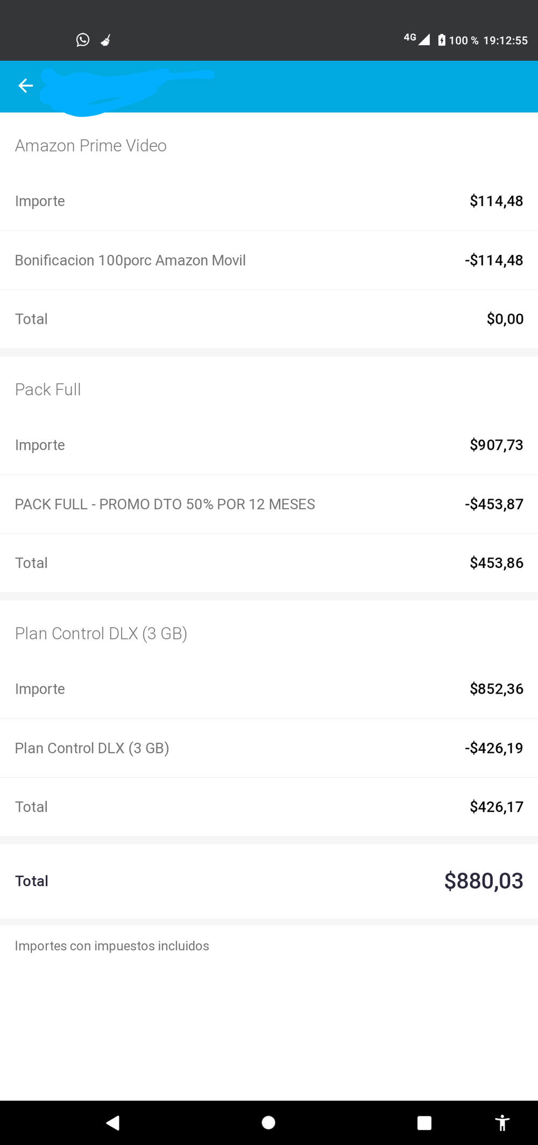Screen dimensions: 538x1145
Task: Tap the Pack Full section heading
Action: tap(48, 389)
